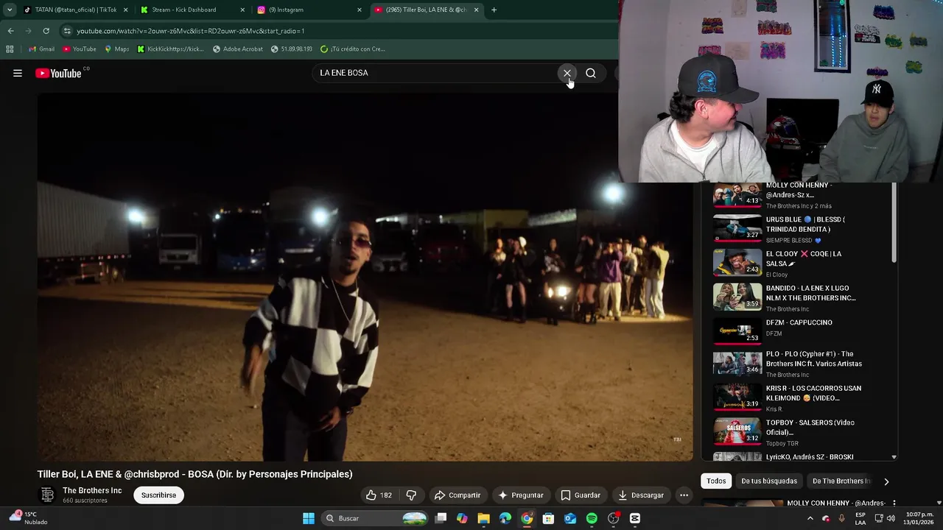
Task: Open the Maps bookmark
Action: [x=116, y=49]
